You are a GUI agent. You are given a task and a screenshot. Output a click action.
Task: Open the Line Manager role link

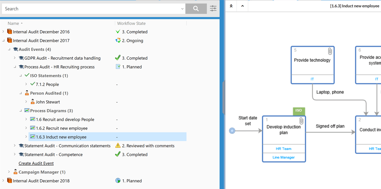pyautogui.click(x=284, y=157)
